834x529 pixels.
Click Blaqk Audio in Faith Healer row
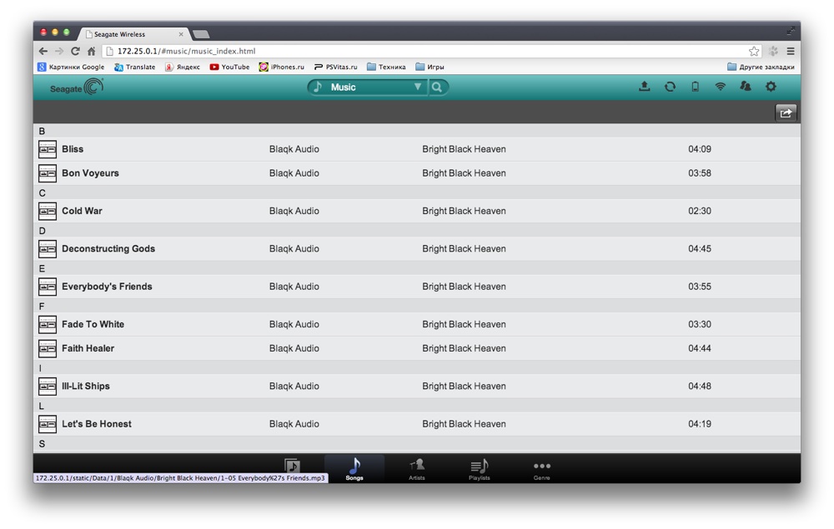(x=294, y=348)
